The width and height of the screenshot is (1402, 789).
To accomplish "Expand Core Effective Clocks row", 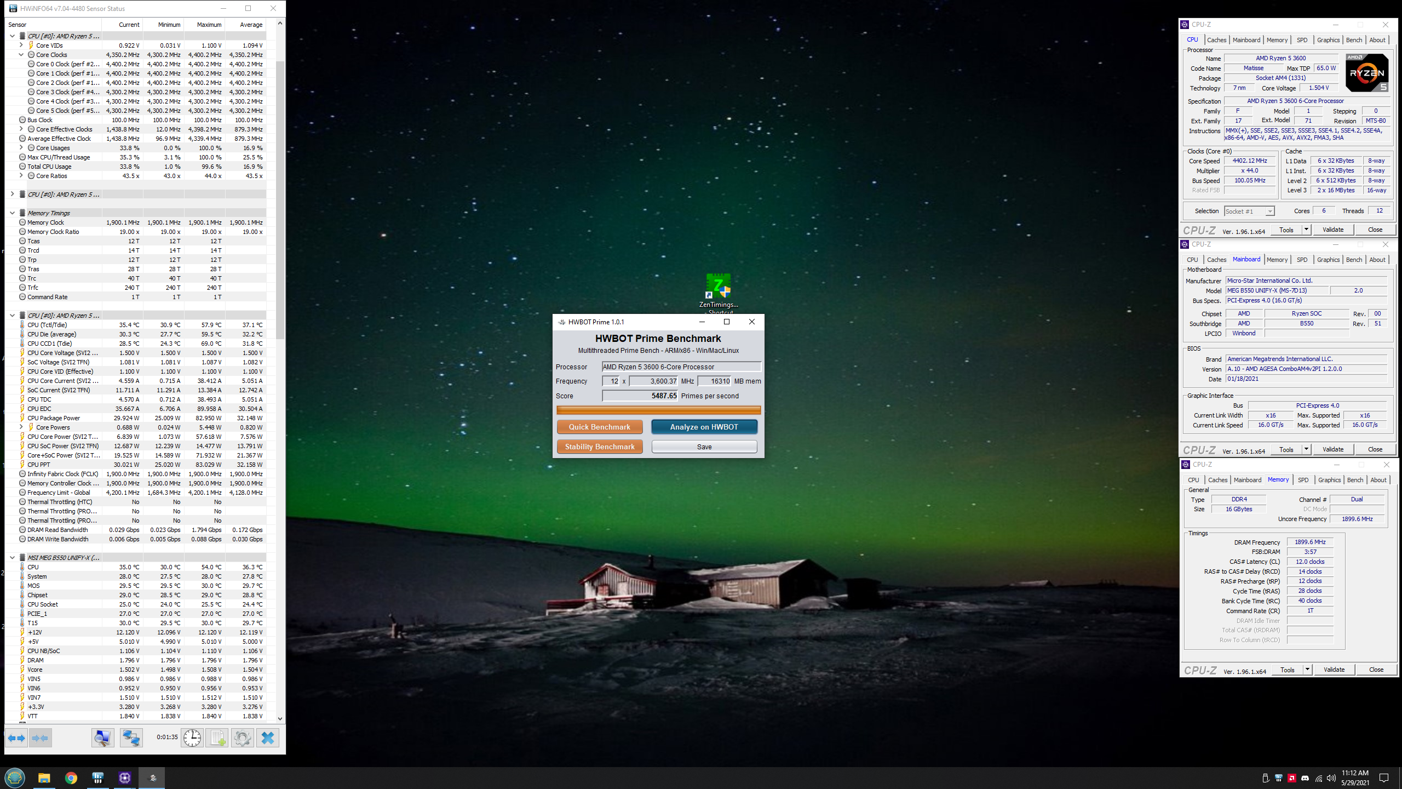I will (21, 129).
